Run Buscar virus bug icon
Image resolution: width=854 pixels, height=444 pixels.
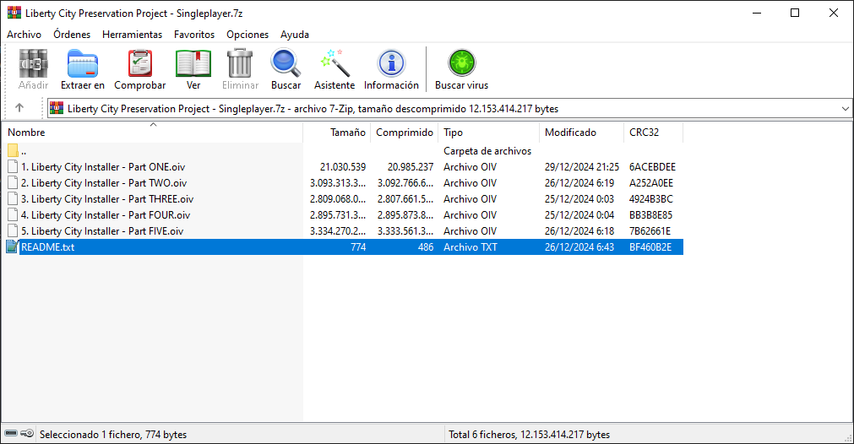(x=462, y=63)
